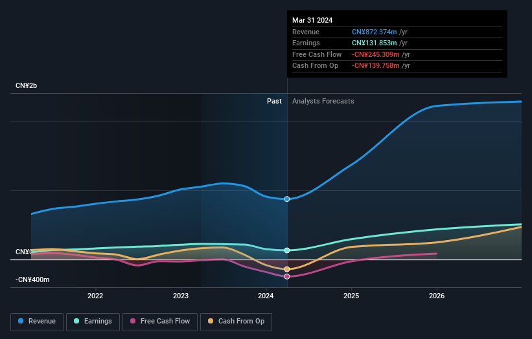
Task: Click the 2026 x-axis label
Action: 437,296
